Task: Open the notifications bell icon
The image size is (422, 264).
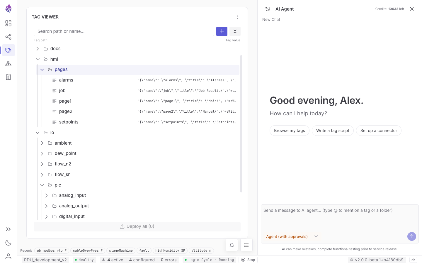Action: [232, 245]
